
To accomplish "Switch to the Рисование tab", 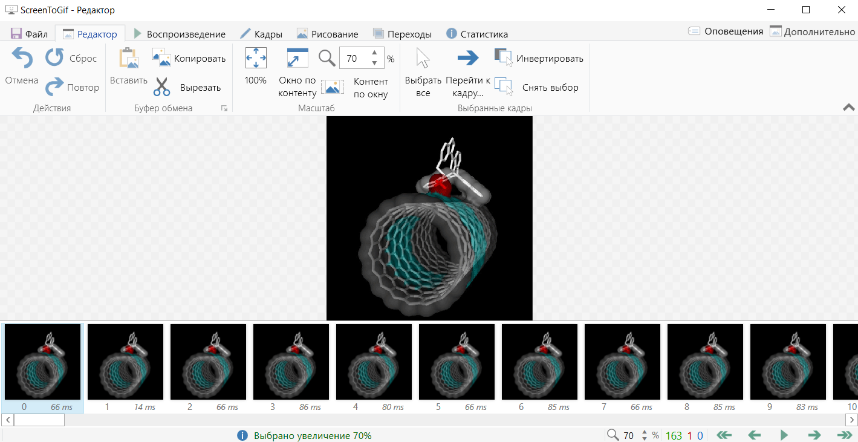I will point(327,34).
